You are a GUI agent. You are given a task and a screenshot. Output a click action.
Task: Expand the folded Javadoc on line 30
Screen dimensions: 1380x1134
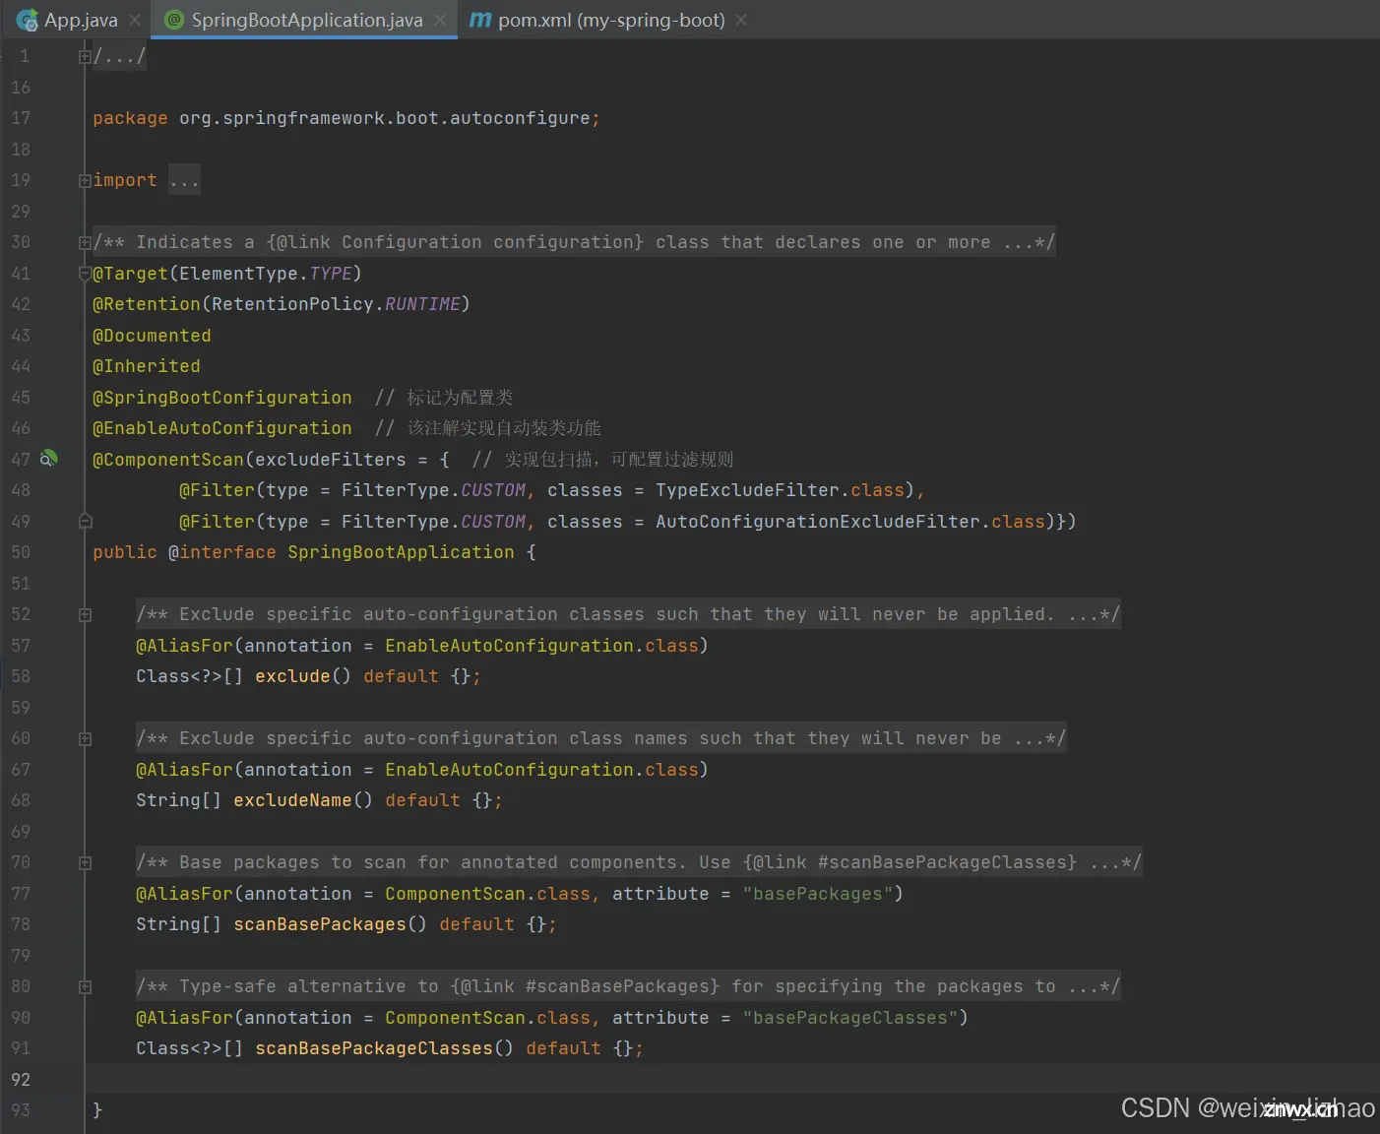click(x=85, y=242)
